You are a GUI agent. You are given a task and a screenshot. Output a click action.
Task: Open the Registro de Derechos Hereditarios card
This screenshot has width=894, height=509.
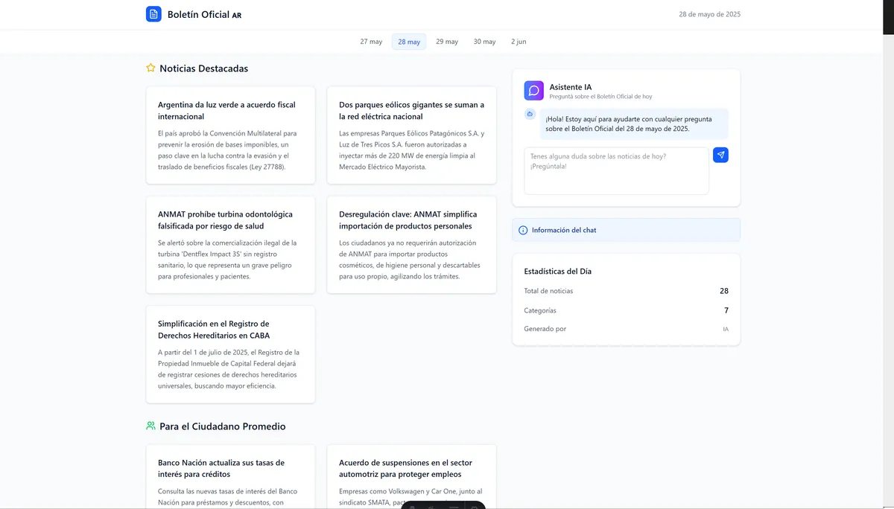pos(230,354)
